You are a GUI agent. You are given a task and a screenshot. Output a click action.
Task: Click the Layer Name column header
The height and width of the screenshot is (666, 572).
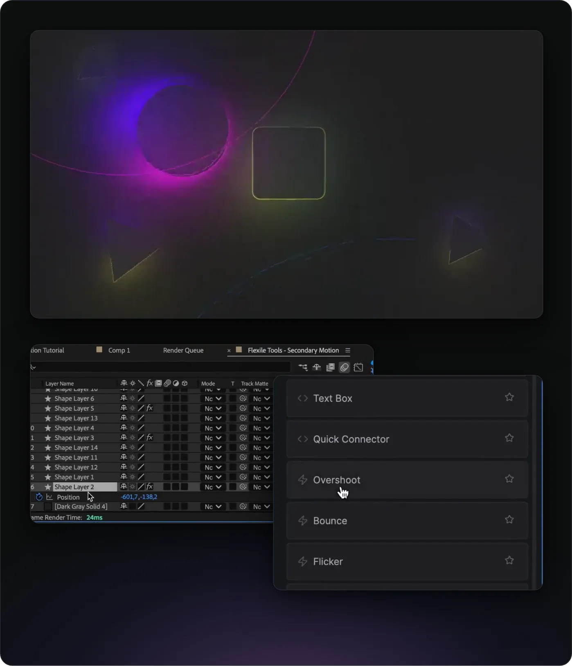(x=60, y=383)
